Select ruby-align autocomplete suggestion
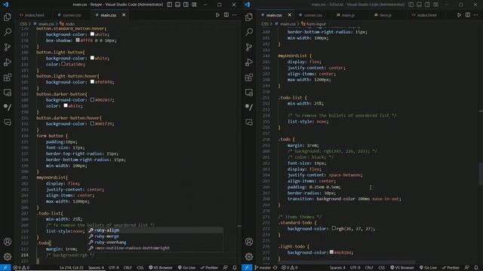Image resolution: width=483 pixels, height=271 pixels. pyautogui.click(x=155, y=230)
